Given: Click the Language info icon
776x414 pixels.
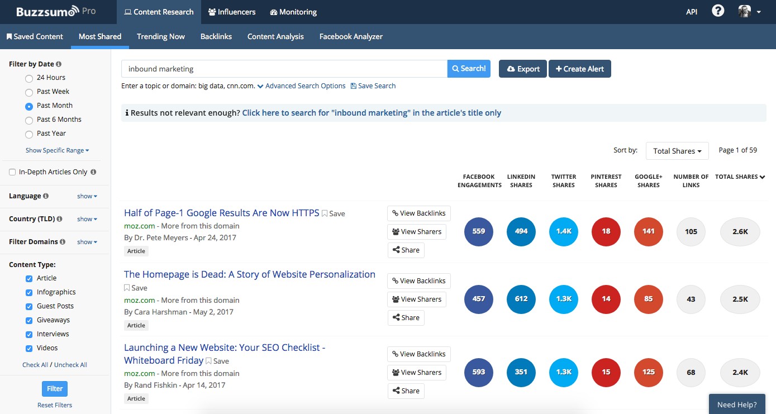Looking at the screenshot, I should (46, 196).
